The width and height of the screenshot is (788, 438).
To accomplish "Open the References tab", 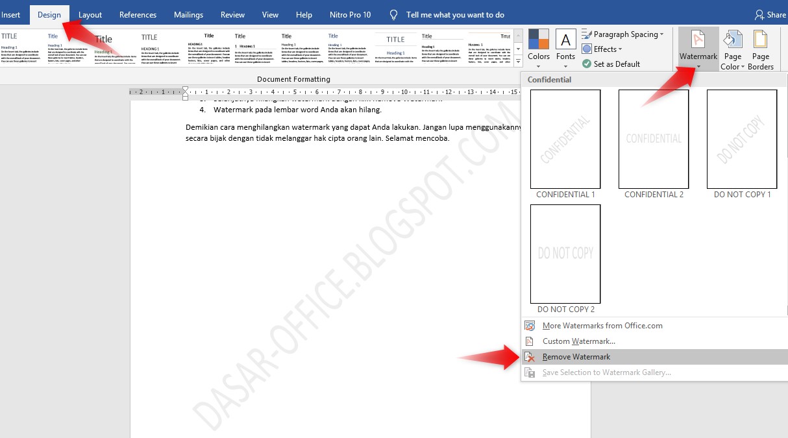I will [138, 14].
